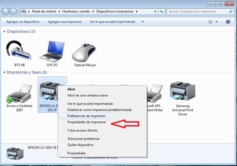This screenshot has height=166, width=237.
Task: Choose Abrir en una ventana nueva
Action: click(102, 95)
